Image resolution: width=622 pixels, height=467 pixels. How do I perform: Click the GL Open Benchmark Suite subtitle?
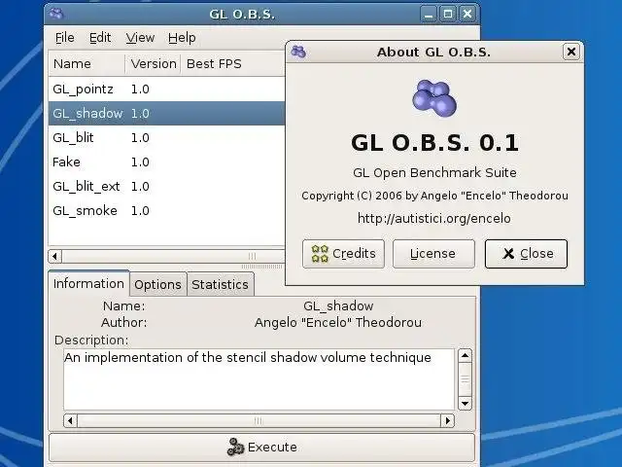pos(434,173)
